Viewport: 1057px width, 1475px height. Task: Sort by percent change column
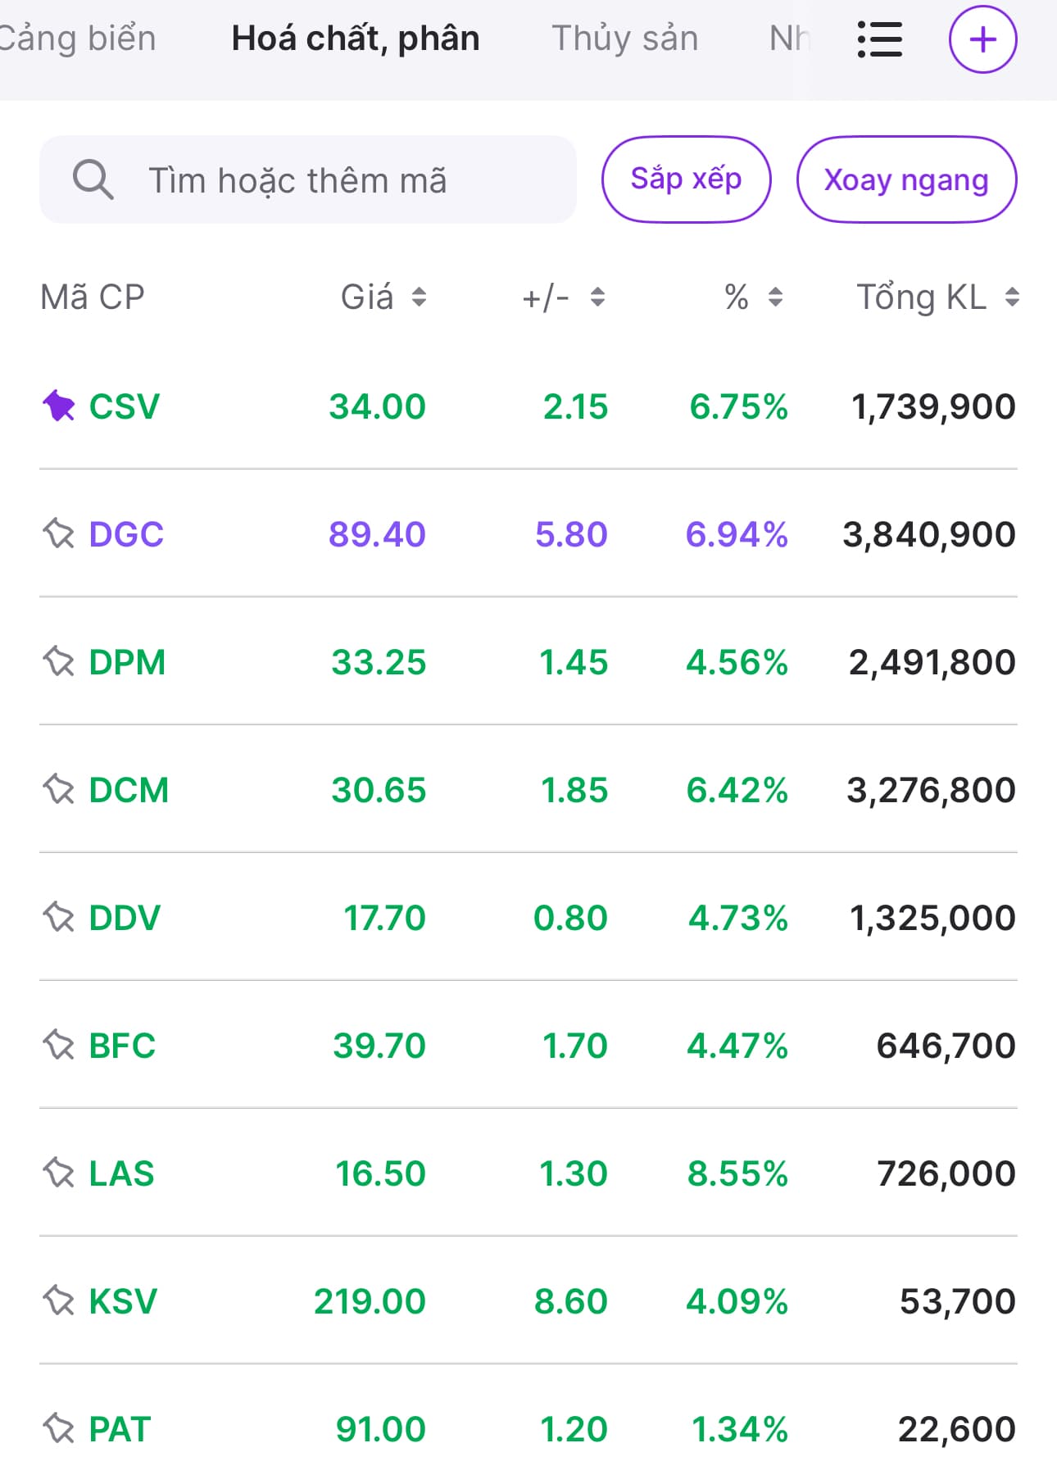click(x=775, y=297)
